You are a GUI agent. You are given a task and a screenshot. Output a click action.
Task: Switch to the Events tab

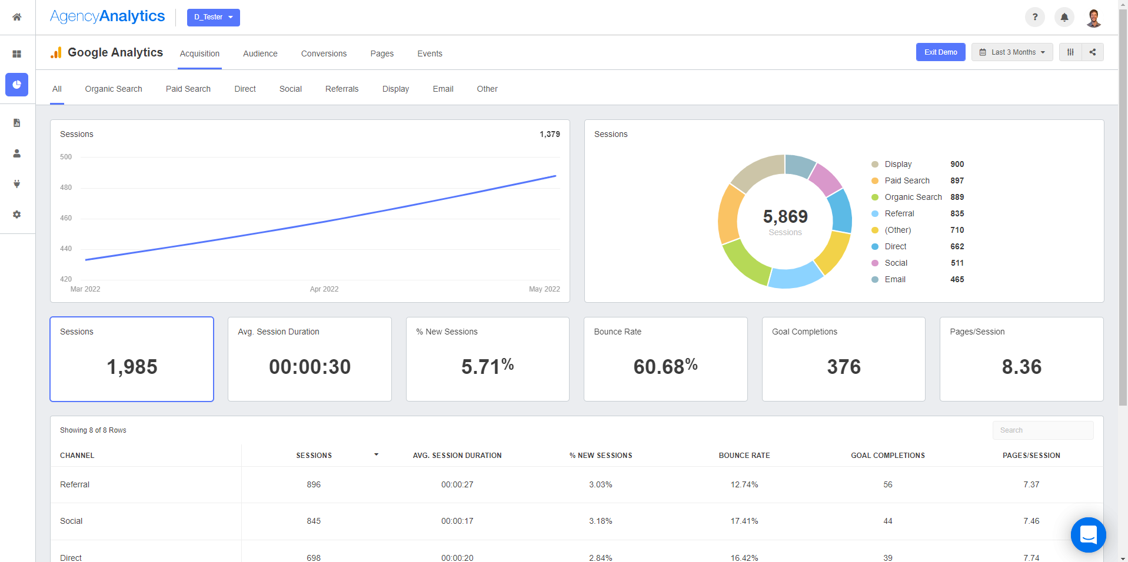(x=430, y=53)
